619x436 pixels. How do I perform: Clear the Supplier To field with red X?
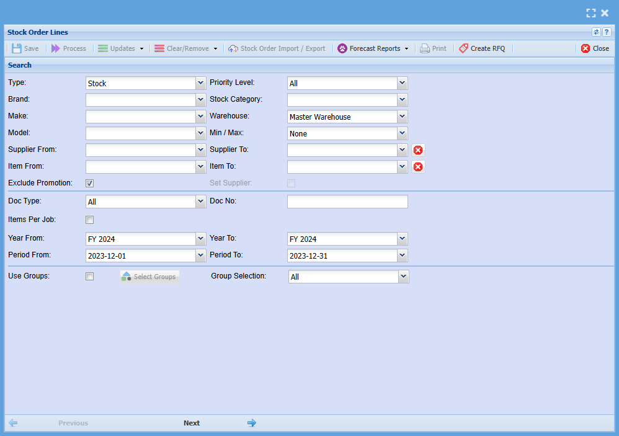[418, 150]
